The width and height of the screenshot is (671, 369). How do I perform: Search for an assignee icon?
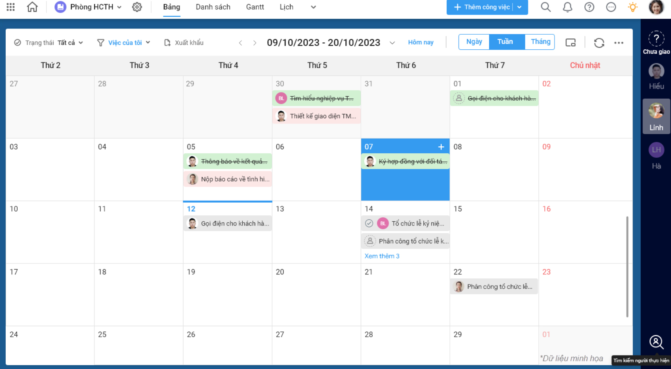[656, 342]
